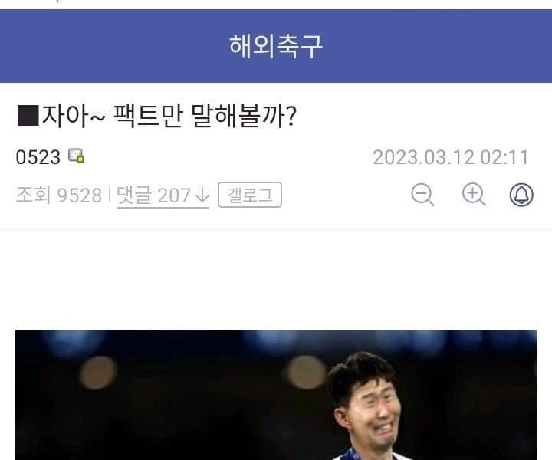The width and height of the screenshot is (552, 460).
Task: Click the 2023.03.12 02:11 timestamp
Action: (451, 157)
